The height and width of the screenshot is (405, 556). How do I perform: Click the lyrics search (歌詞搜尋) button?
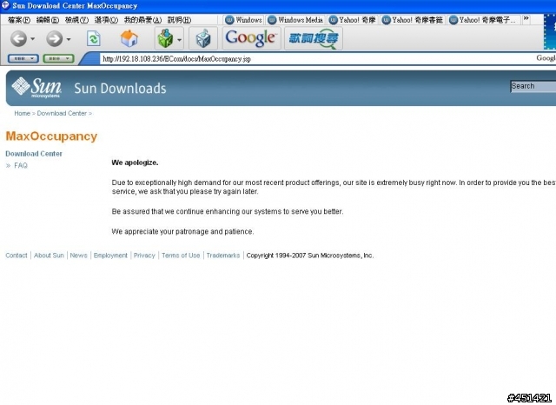pos(313,38)
